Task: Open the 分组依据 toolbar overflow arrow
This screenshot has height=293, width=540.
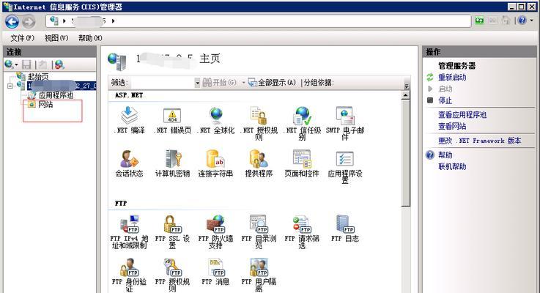Action: [407, 86]
